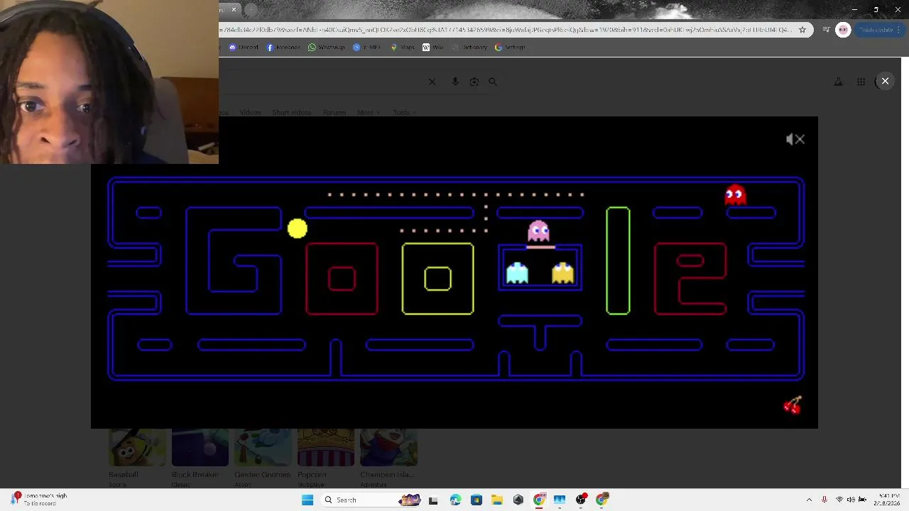This screenshot has width=909, height=511.
Task: Open the Chrome profile avatar
Action: coord(843,30)
